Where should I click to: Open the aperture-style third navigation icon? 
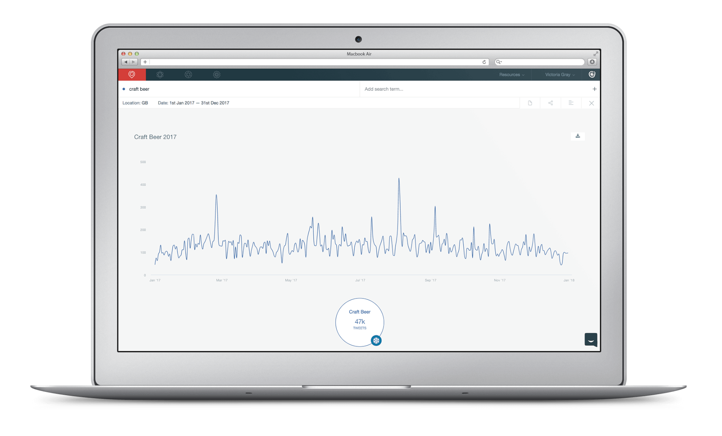188,74
